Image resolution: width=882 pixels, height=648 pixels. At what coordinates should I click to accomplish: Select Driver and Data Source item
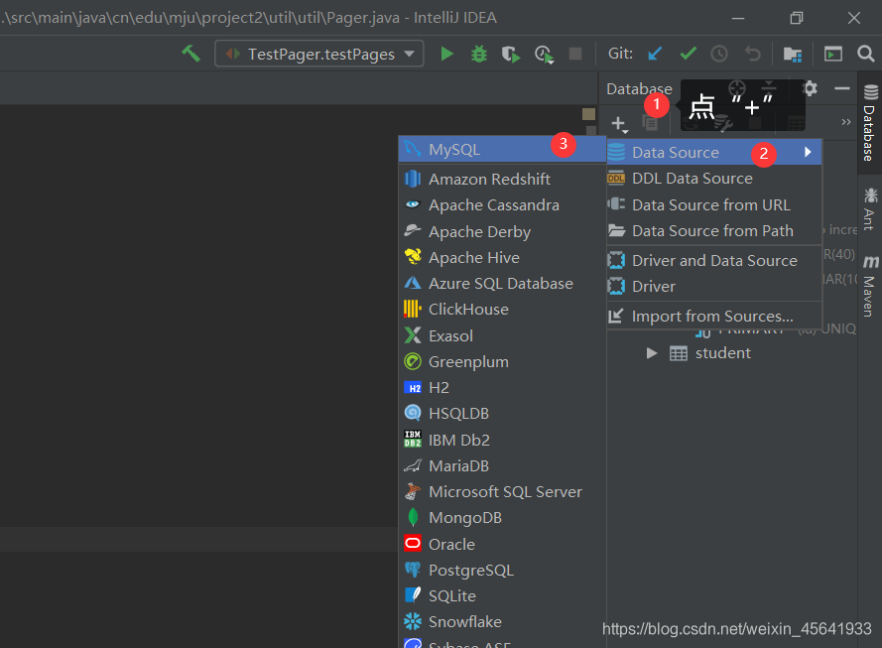click(713, 260)
